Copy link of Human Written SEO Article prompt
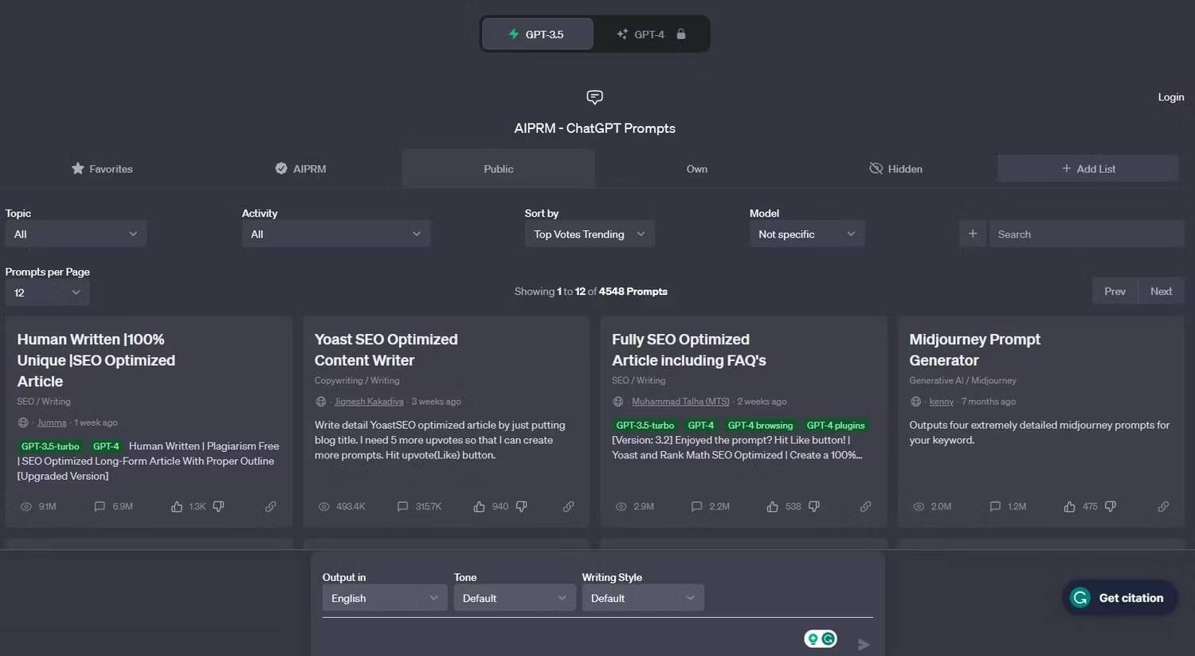1195x656 pixels. 271,507
